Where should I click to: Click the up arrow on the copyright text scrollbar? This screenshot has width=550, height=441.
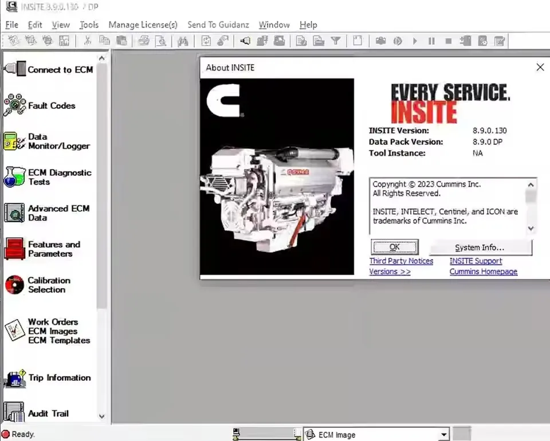point(530,184)
